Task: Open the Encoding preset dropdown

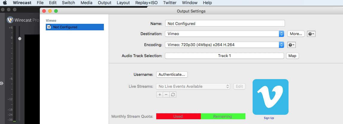Action: pos(224,45)
